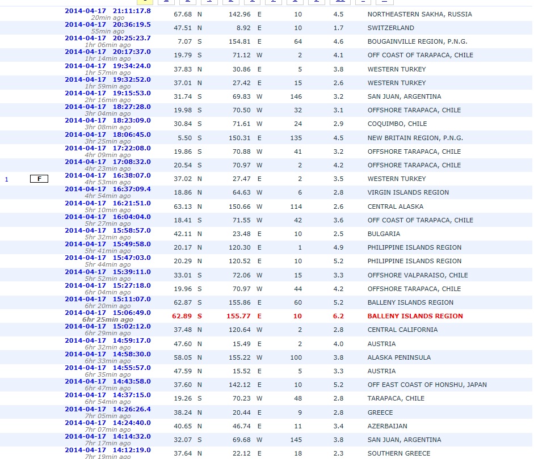The image size is (534, 459).
Task: Open the 18:06:45.0 earthquake entry
Action: [108, 135]
